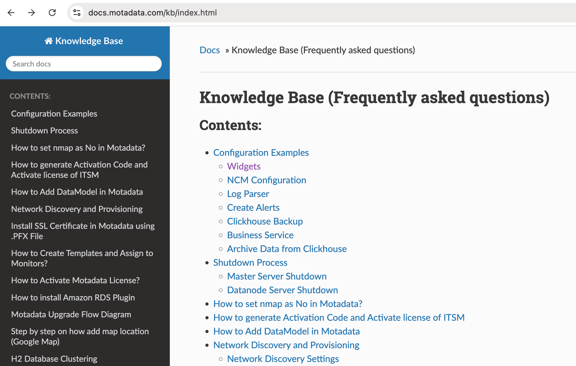Click the browser forward arrow
576x366 pixels.
click(x=32, y=13)
